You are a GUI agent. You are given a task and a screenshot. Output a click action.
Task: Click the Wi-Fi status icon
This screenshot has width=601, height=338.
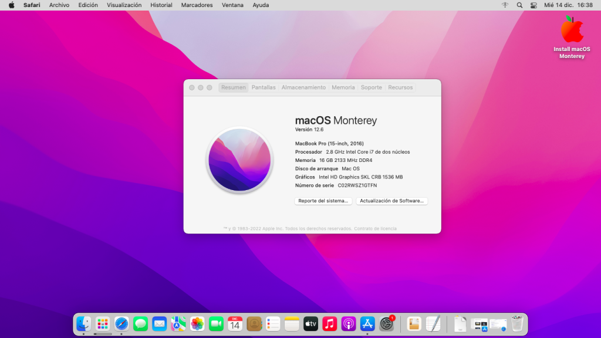505,5
